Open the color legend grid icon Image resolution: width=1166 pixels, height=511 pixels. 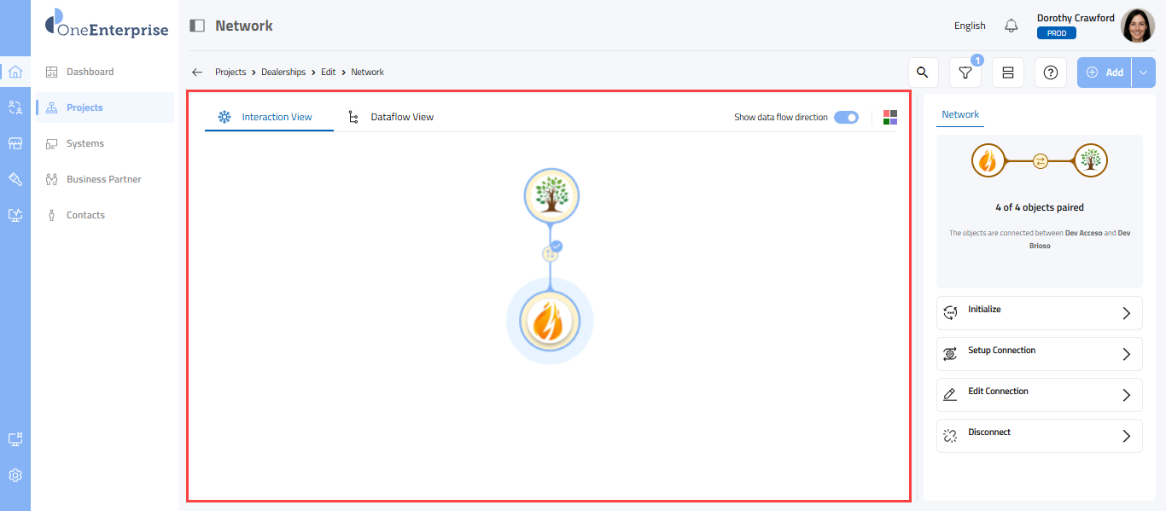[x=890, y=117]
